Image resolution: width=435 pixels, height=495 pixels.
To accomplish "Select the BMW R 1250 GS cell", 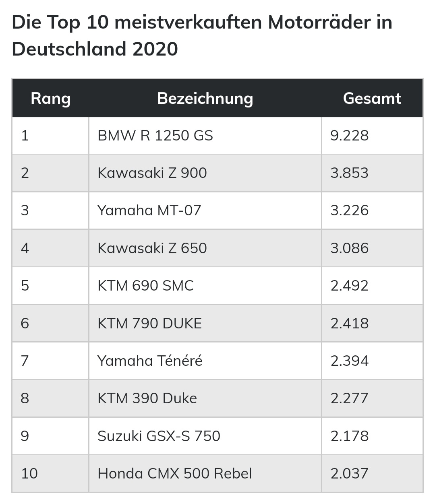I will 155,136.
